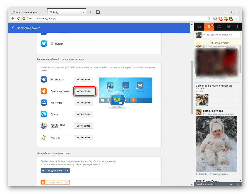Open baby in snow photo
This screenshot has height=194, width=250.
(x=216, y=144)
